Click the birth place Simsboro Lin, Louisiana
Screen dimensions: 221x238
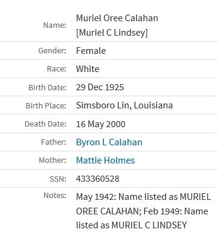(x=124, y=105)
